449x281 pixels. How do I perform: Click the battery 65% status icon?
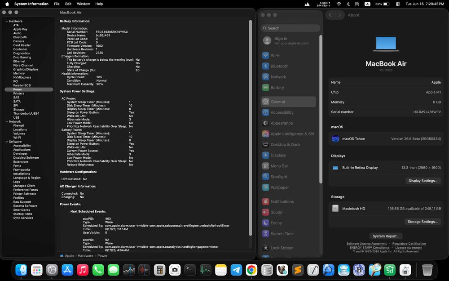(x=383, y=4)
